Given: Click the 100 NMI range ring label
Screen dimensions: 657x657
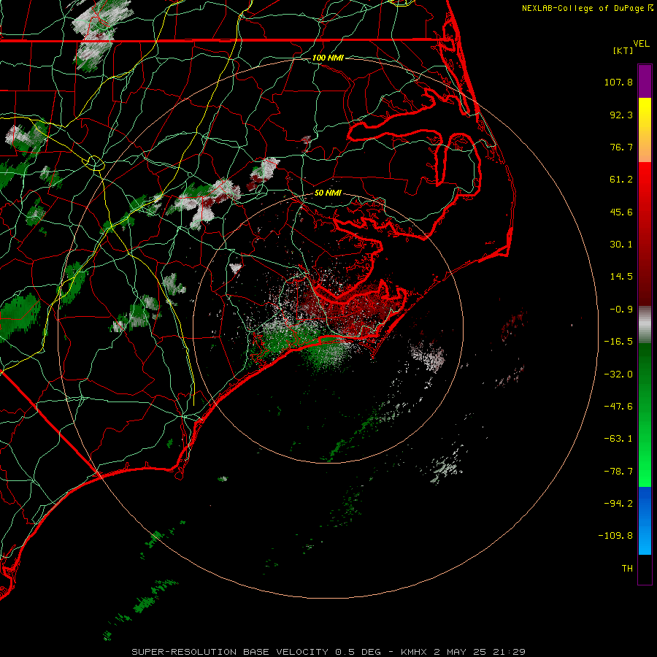Looking at the screenshot, I should pos(328,58).
